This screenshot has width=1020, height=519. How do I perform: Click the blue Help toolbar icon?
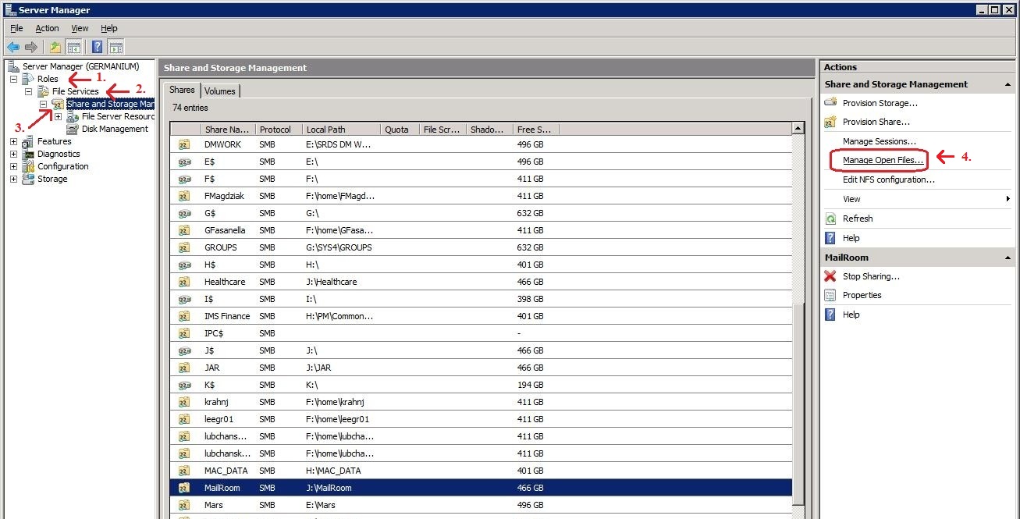point(97,47)
